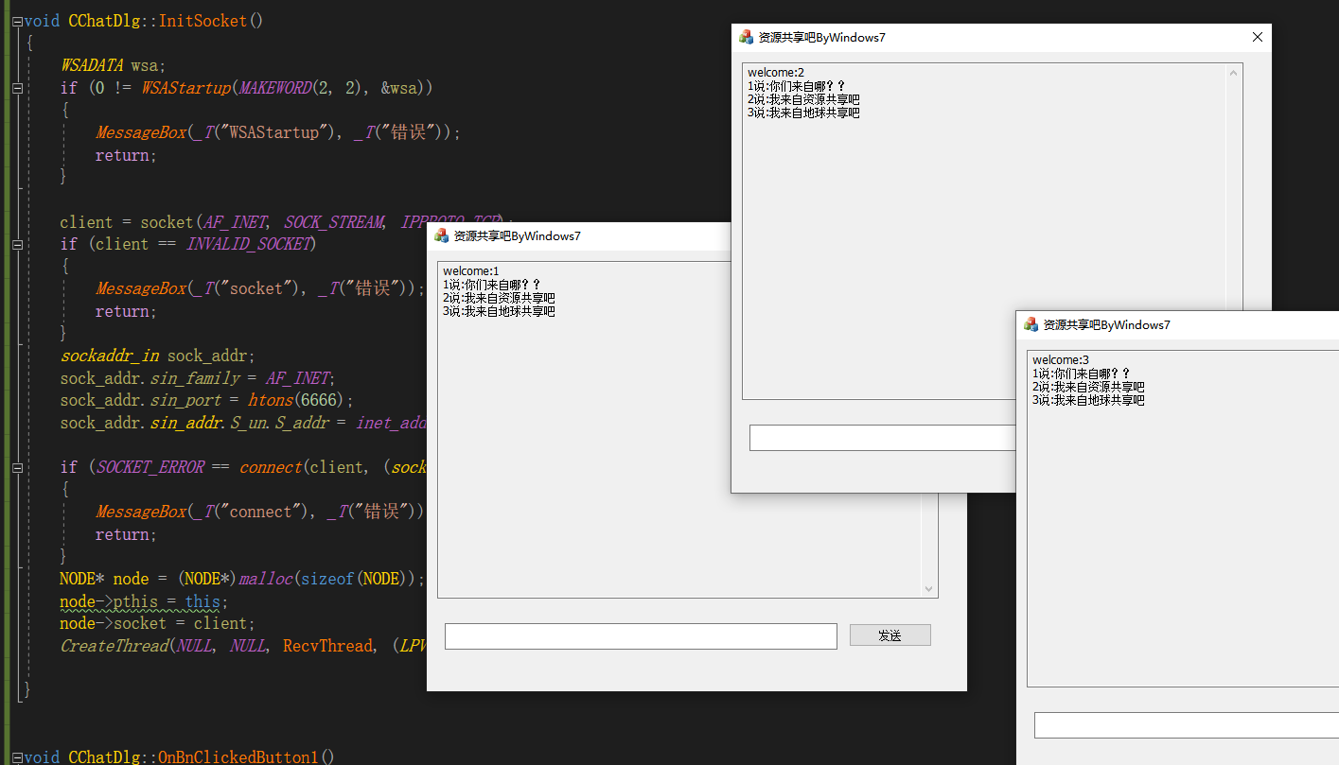Screen dimensions: 1339x765
Task: Click '1说:你们来自哪？？' in the welcome:2 window
Action: pos(797,86)
